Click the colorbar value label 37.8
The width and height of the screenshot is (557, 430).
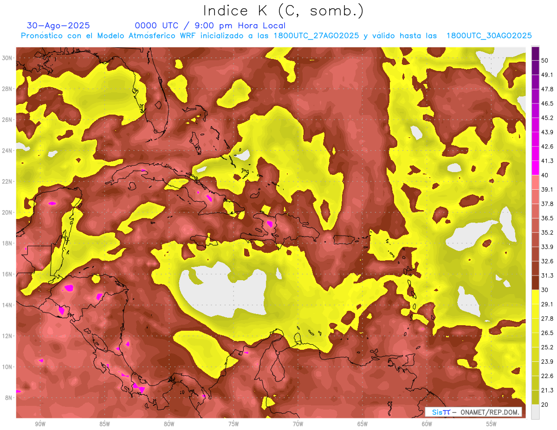(547, 204)
